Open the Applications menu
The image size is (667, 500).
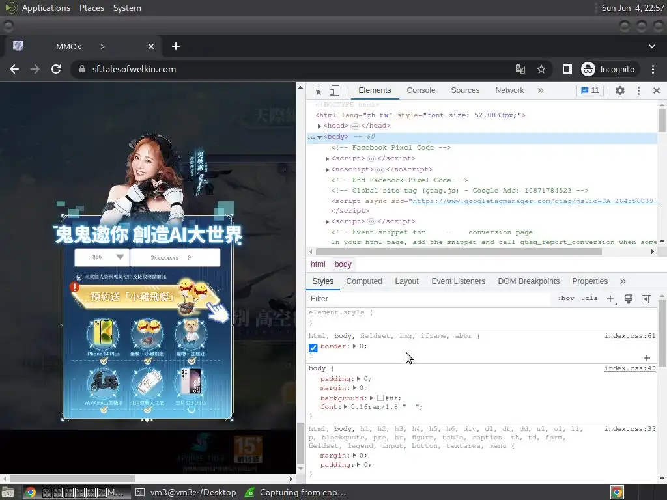(x=46, y=8)
